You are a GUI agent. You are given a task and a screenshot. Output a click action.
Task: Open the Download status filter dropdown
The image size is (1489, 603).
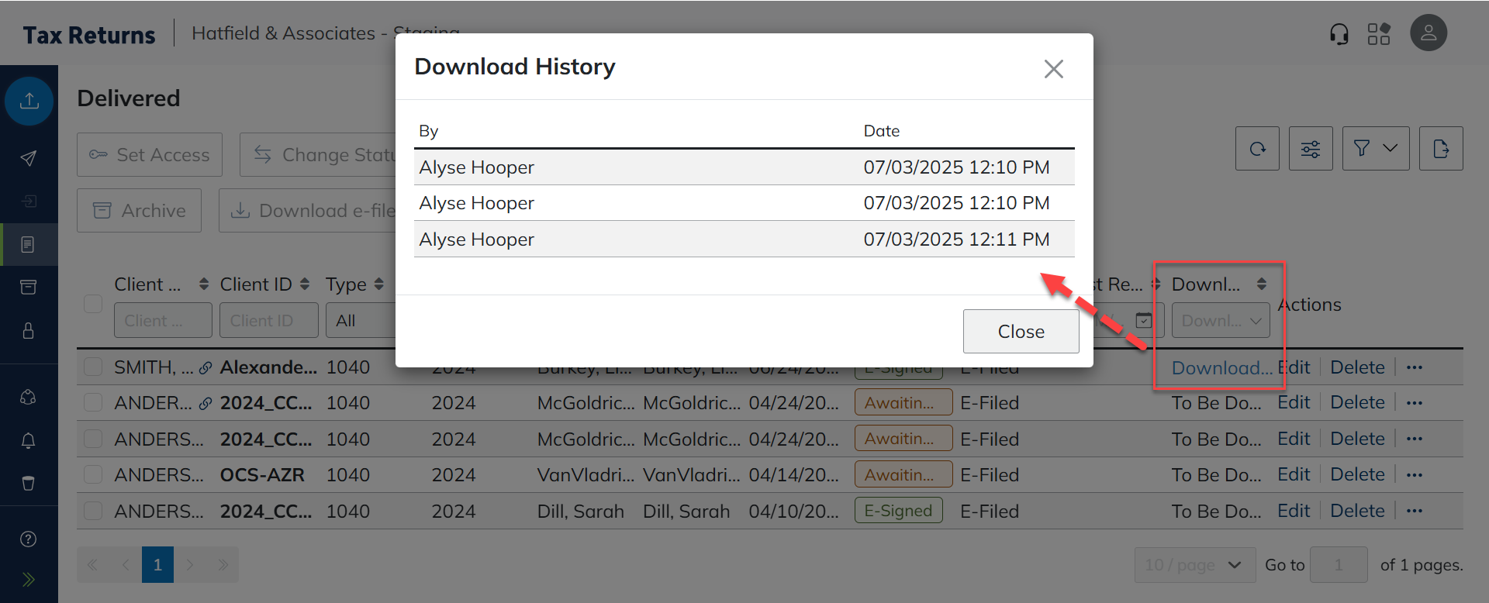tap(1220, 321)
